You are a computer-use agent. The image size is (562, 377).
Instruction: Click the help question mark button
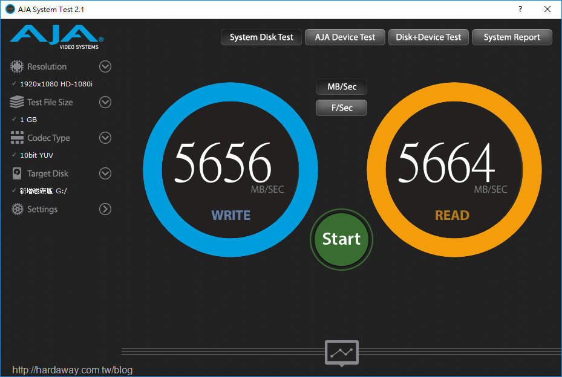click(x=520, y=9)
